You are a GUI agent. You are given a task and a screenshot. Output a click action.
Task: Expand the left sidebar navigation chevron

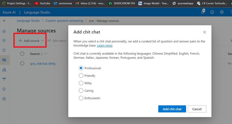[x=4, y=21]
